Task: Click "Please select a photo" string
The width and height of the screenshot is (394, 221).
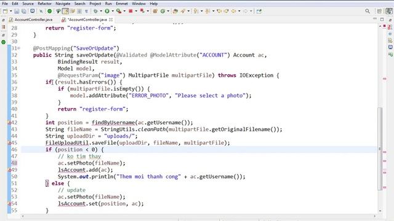Action: click(x=210, y=96)
